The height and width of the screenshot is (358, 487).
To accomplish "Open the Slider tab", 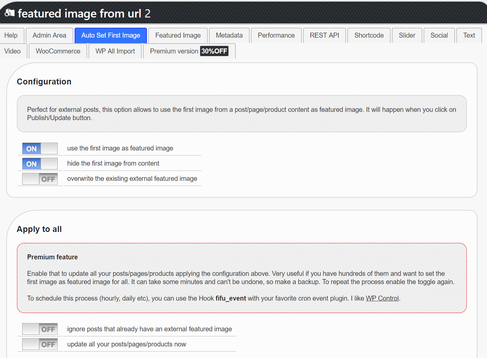I will pyautogui.click(x=407, y=35).
